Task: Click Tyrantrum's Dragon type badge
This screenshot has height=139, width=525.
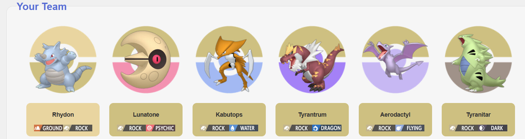Action: (x=327, y=128)
